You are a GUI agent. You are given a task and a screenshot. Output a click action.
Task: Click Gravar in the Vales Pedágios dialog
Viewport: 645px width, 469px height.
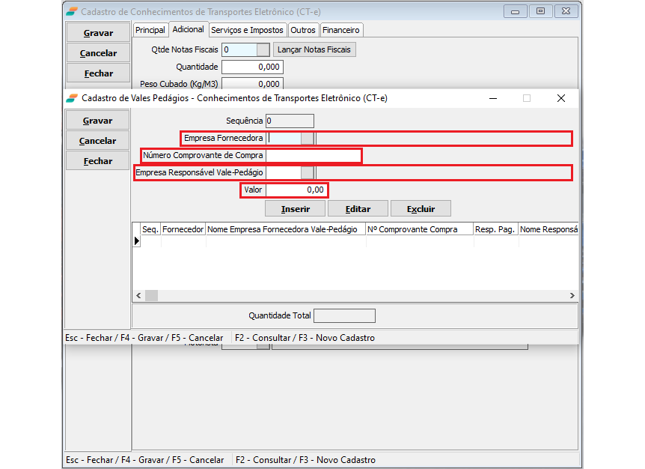(x=97, y=121)
